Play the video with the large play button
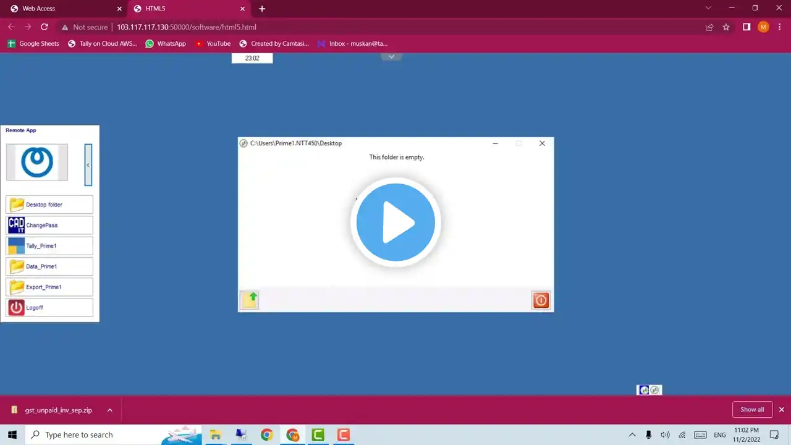The height and width of the screenshot is (445, 791). [395, 222]
